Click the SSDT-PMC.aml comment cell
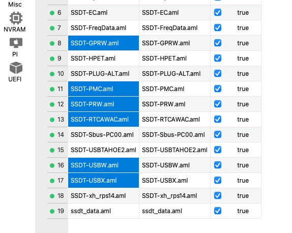292x233 pixels. [x=174, y=89]
